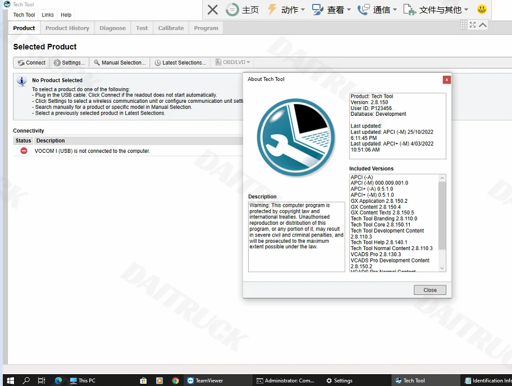Viewport: 512px width, 386px height.
Task: Click the red not-connected status icon
Action: pos(24,151)
